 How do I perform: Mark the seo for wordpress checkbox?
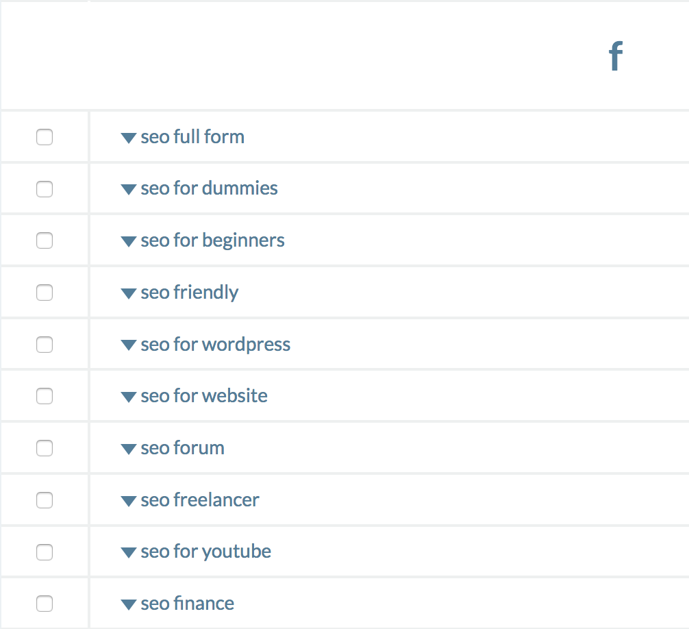(x=45, y=345)
